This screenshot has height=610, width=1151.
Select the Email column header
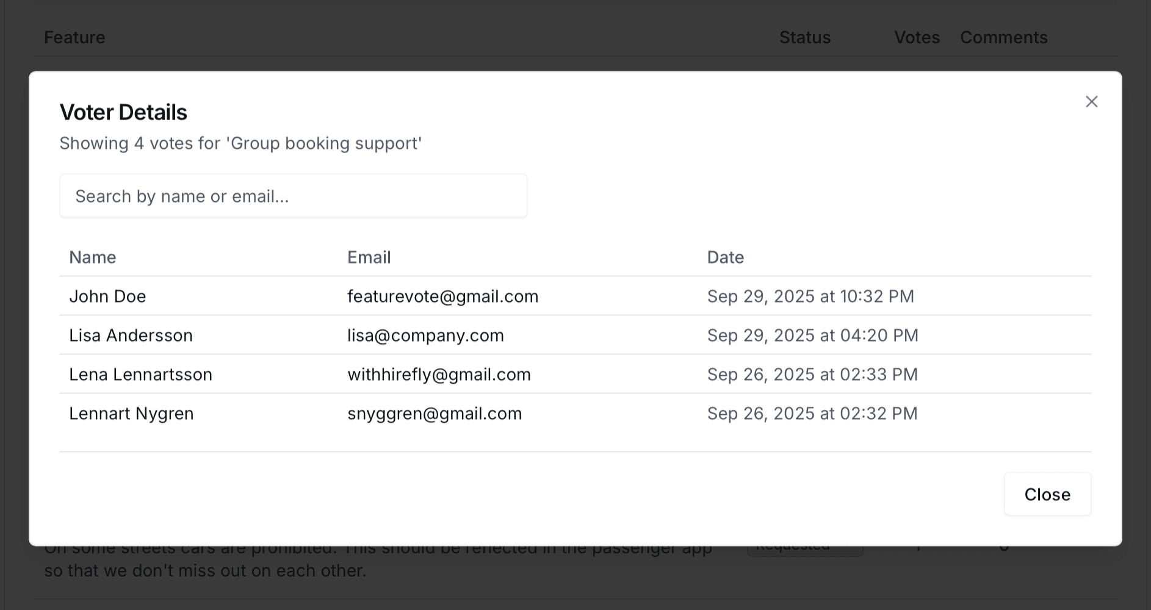(x=369, y=257)
